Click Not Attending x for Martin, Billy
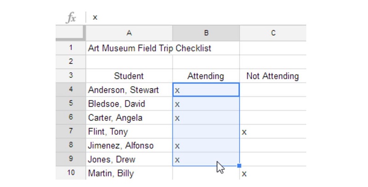This screenshot has width=368, height=187. point(273,173)
